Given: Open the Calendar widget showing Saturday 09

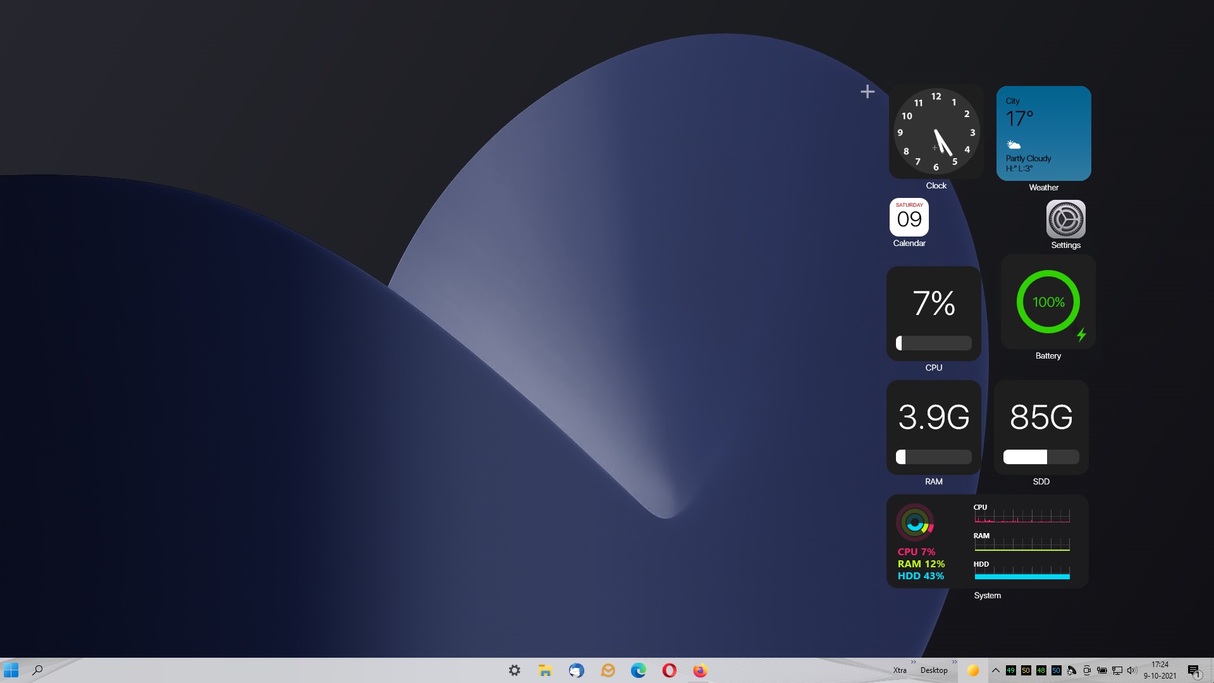Looking at the screenshot, I should (x=909, y=217).
